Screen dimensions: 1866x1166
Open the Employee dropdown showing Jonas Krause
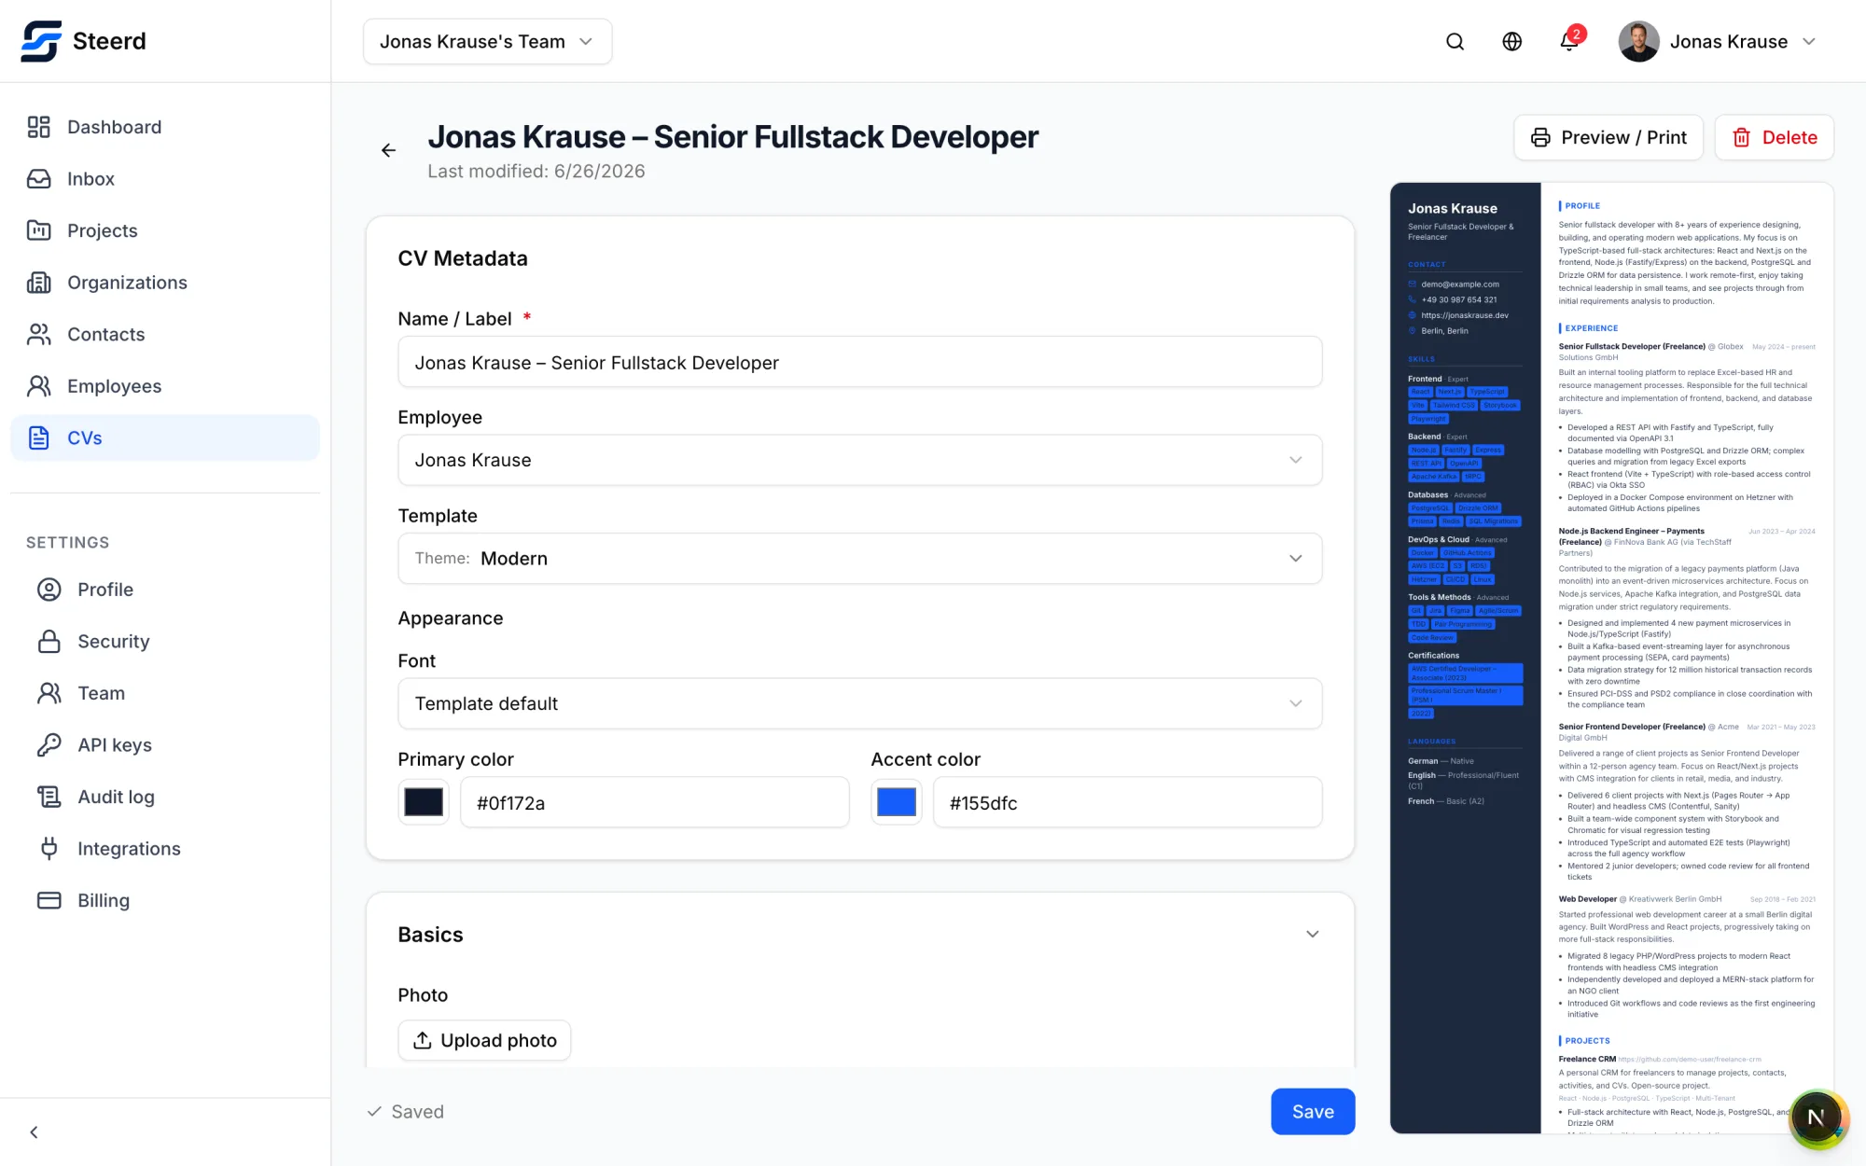(x=859, y=460)
